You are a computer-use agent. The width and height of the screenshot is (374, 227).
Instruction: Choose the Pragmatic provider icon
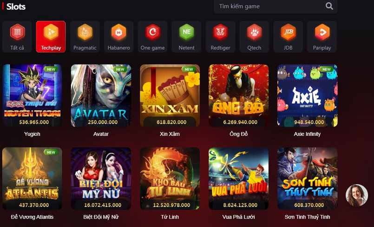pos(85,32)
